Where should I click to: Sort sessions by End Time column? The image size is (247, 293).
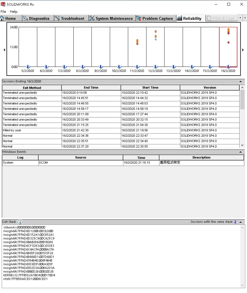[x=91, y=88]
